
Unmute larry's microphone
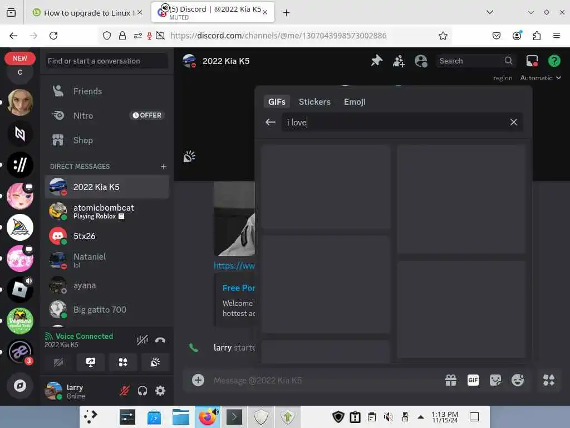(124, 391)
